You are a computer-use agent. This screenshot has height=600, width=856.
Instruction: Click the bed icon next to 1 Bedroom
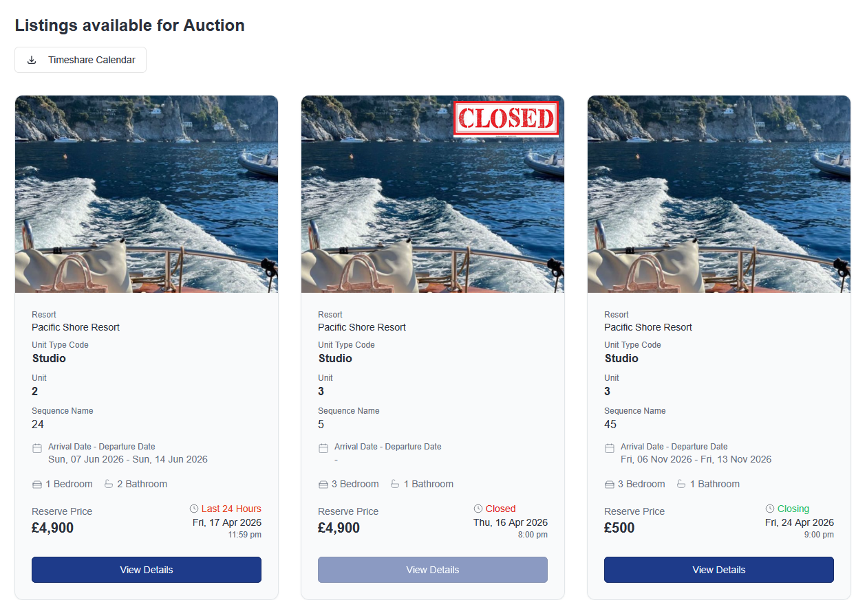point(37,485)
